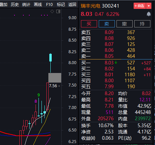Add stock with +自选 button

140,6
